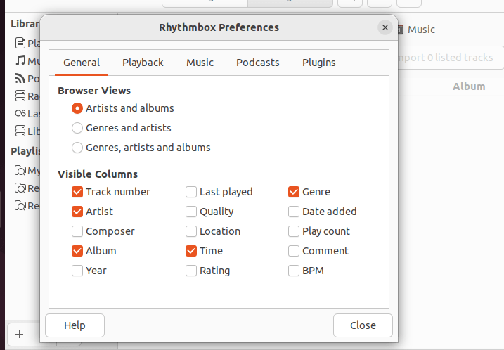
Task: Click the plus add playlist button
Action: [19, 335]
